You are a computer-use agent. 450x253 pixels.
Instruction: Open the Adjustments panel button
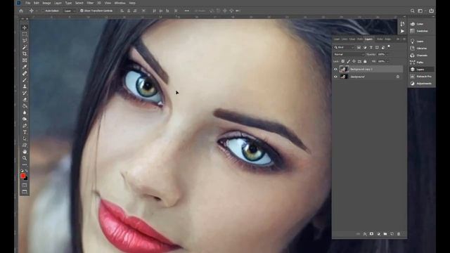pos(421,84)
